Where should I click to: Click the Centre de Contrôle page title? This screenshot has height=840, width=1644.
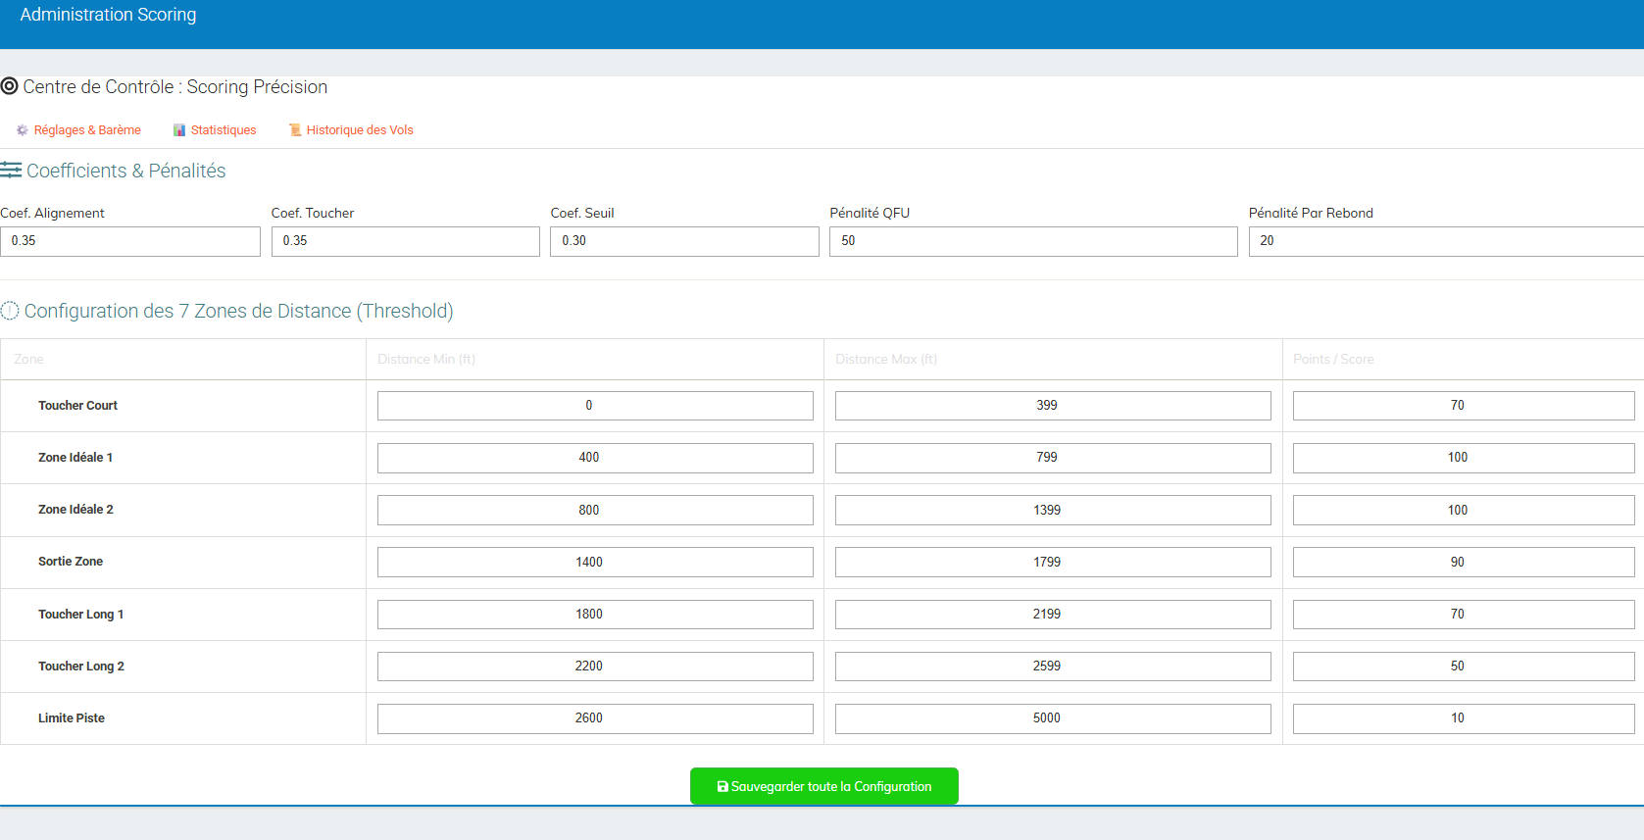[x=175, y=86]
